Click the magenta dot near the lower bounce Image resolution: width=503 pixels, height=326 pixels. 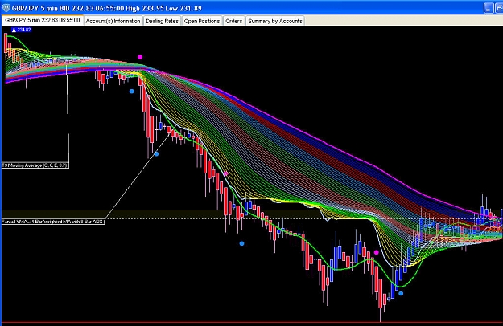point(377,252)
